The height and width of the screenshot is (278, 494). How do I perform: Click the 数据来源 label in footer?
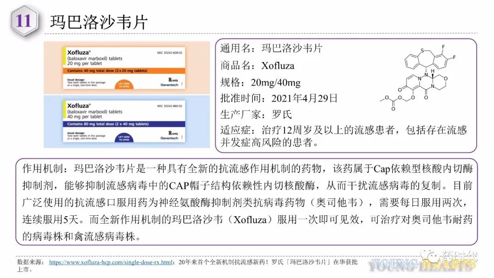(x=29, y=262)
